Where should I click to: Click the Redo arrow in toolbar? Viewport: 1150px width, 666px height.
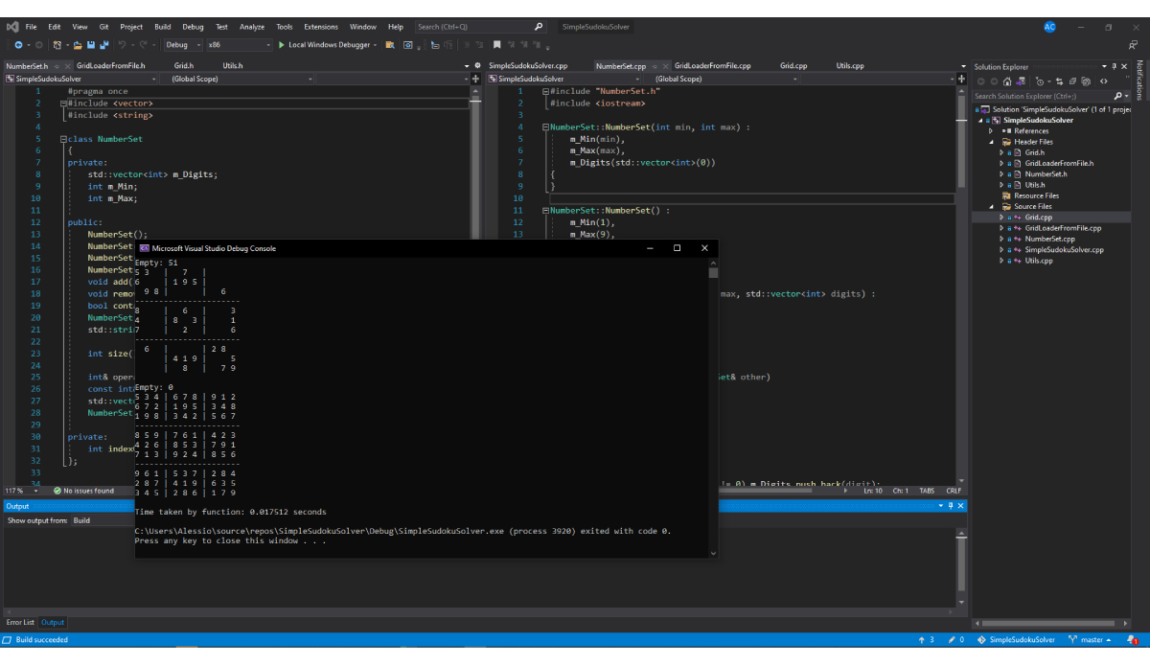[x=144, y=45]
